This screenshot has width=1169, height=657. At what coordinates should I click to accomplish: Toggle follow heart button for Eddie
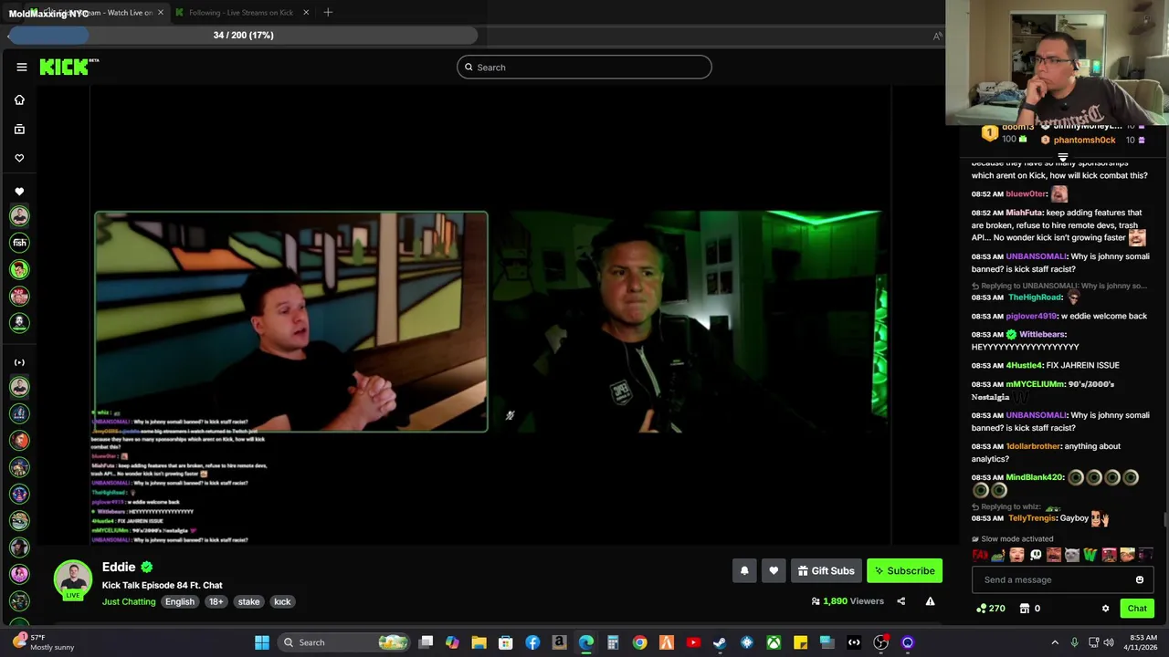(x=774, y=570)
